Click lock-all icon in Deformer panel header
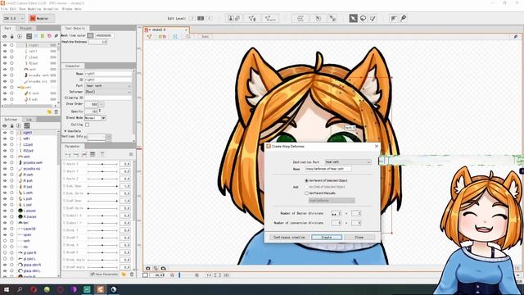The height and width of the screenshot is (295, 524). point(11,125)
